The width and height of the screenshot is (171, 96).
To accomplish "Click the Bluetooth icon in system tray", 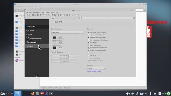I will [151, 94].
